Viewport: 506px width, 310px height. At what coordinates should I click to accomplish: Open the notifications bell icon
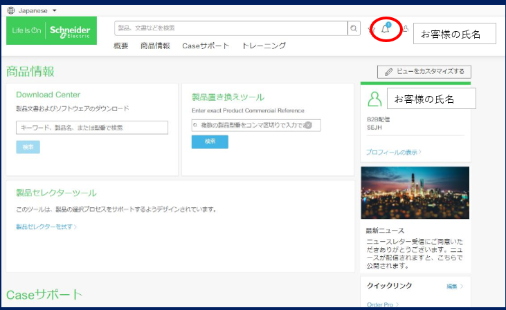pyautogui.click(x=386, y=29)
